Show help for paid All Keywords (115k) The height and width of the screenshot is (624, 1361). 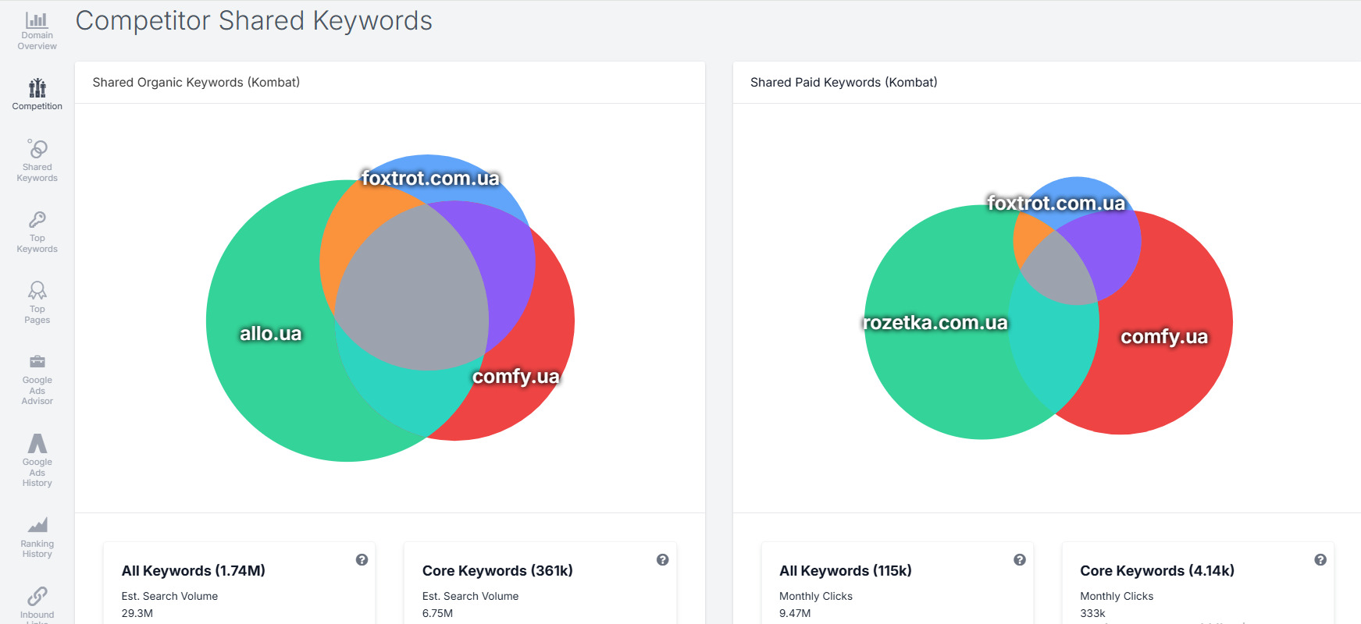click(1019, 559)
